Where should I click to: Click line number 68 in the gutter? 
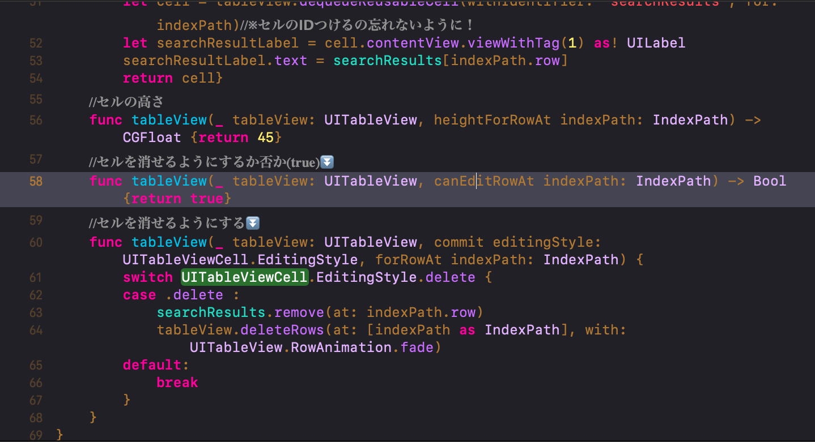[36, 418]
